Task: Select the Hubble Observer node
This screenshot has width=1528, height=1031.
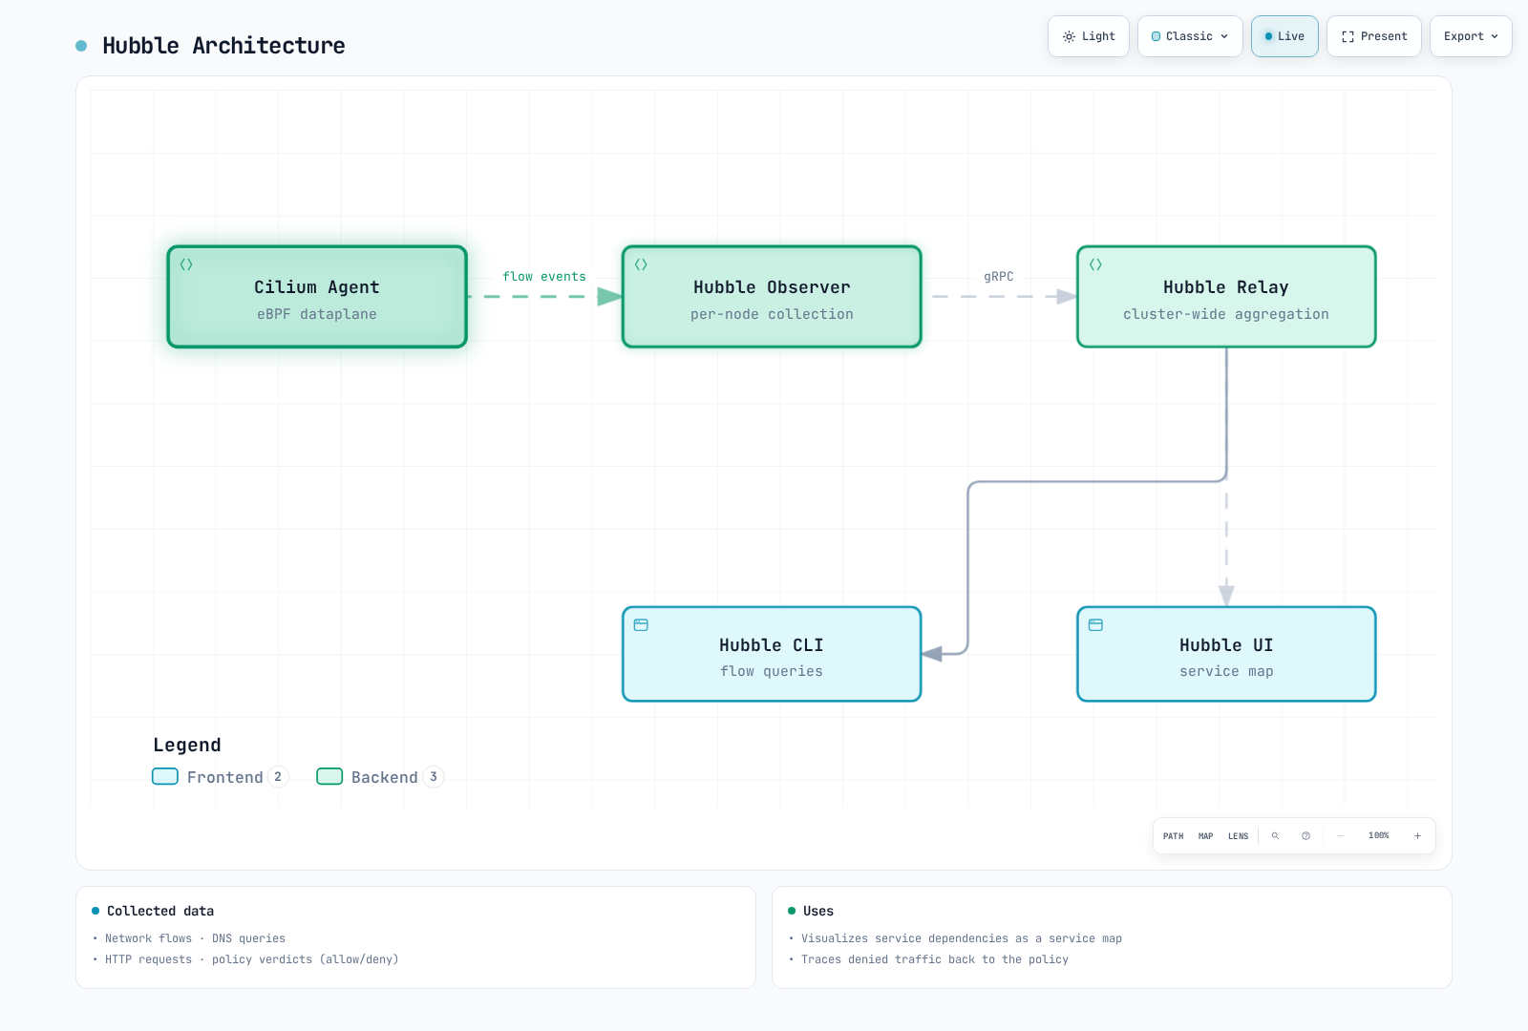Action: (772, 297)
